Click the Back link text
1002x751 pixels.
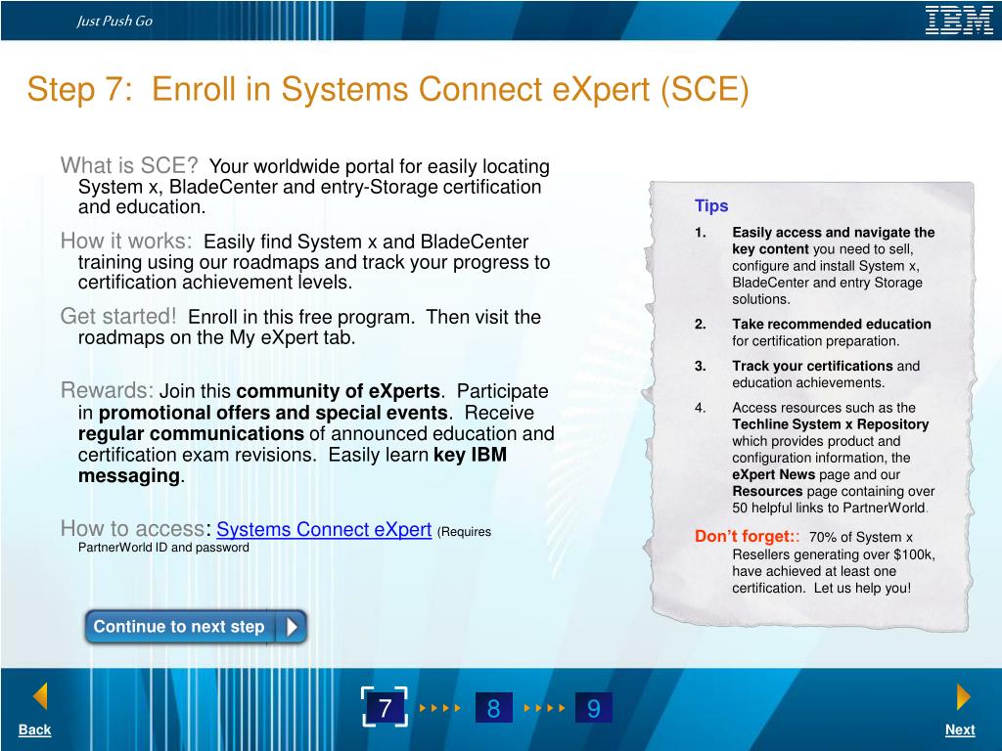[34, 729]
